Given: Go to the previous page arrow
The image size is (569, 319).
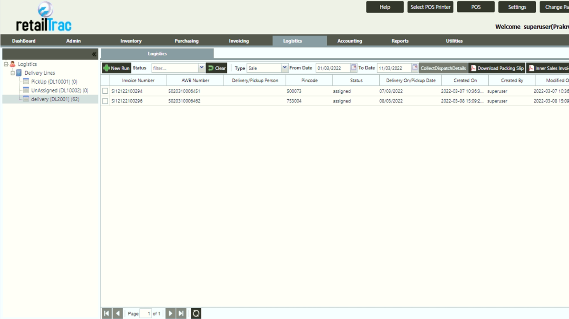Looking at the screenshot, I should pyautogui.click(x=118, y=313).
